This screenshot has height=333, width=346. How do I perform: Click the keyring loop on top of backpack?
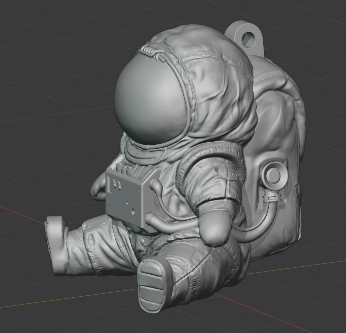click(x=245, y=38)
